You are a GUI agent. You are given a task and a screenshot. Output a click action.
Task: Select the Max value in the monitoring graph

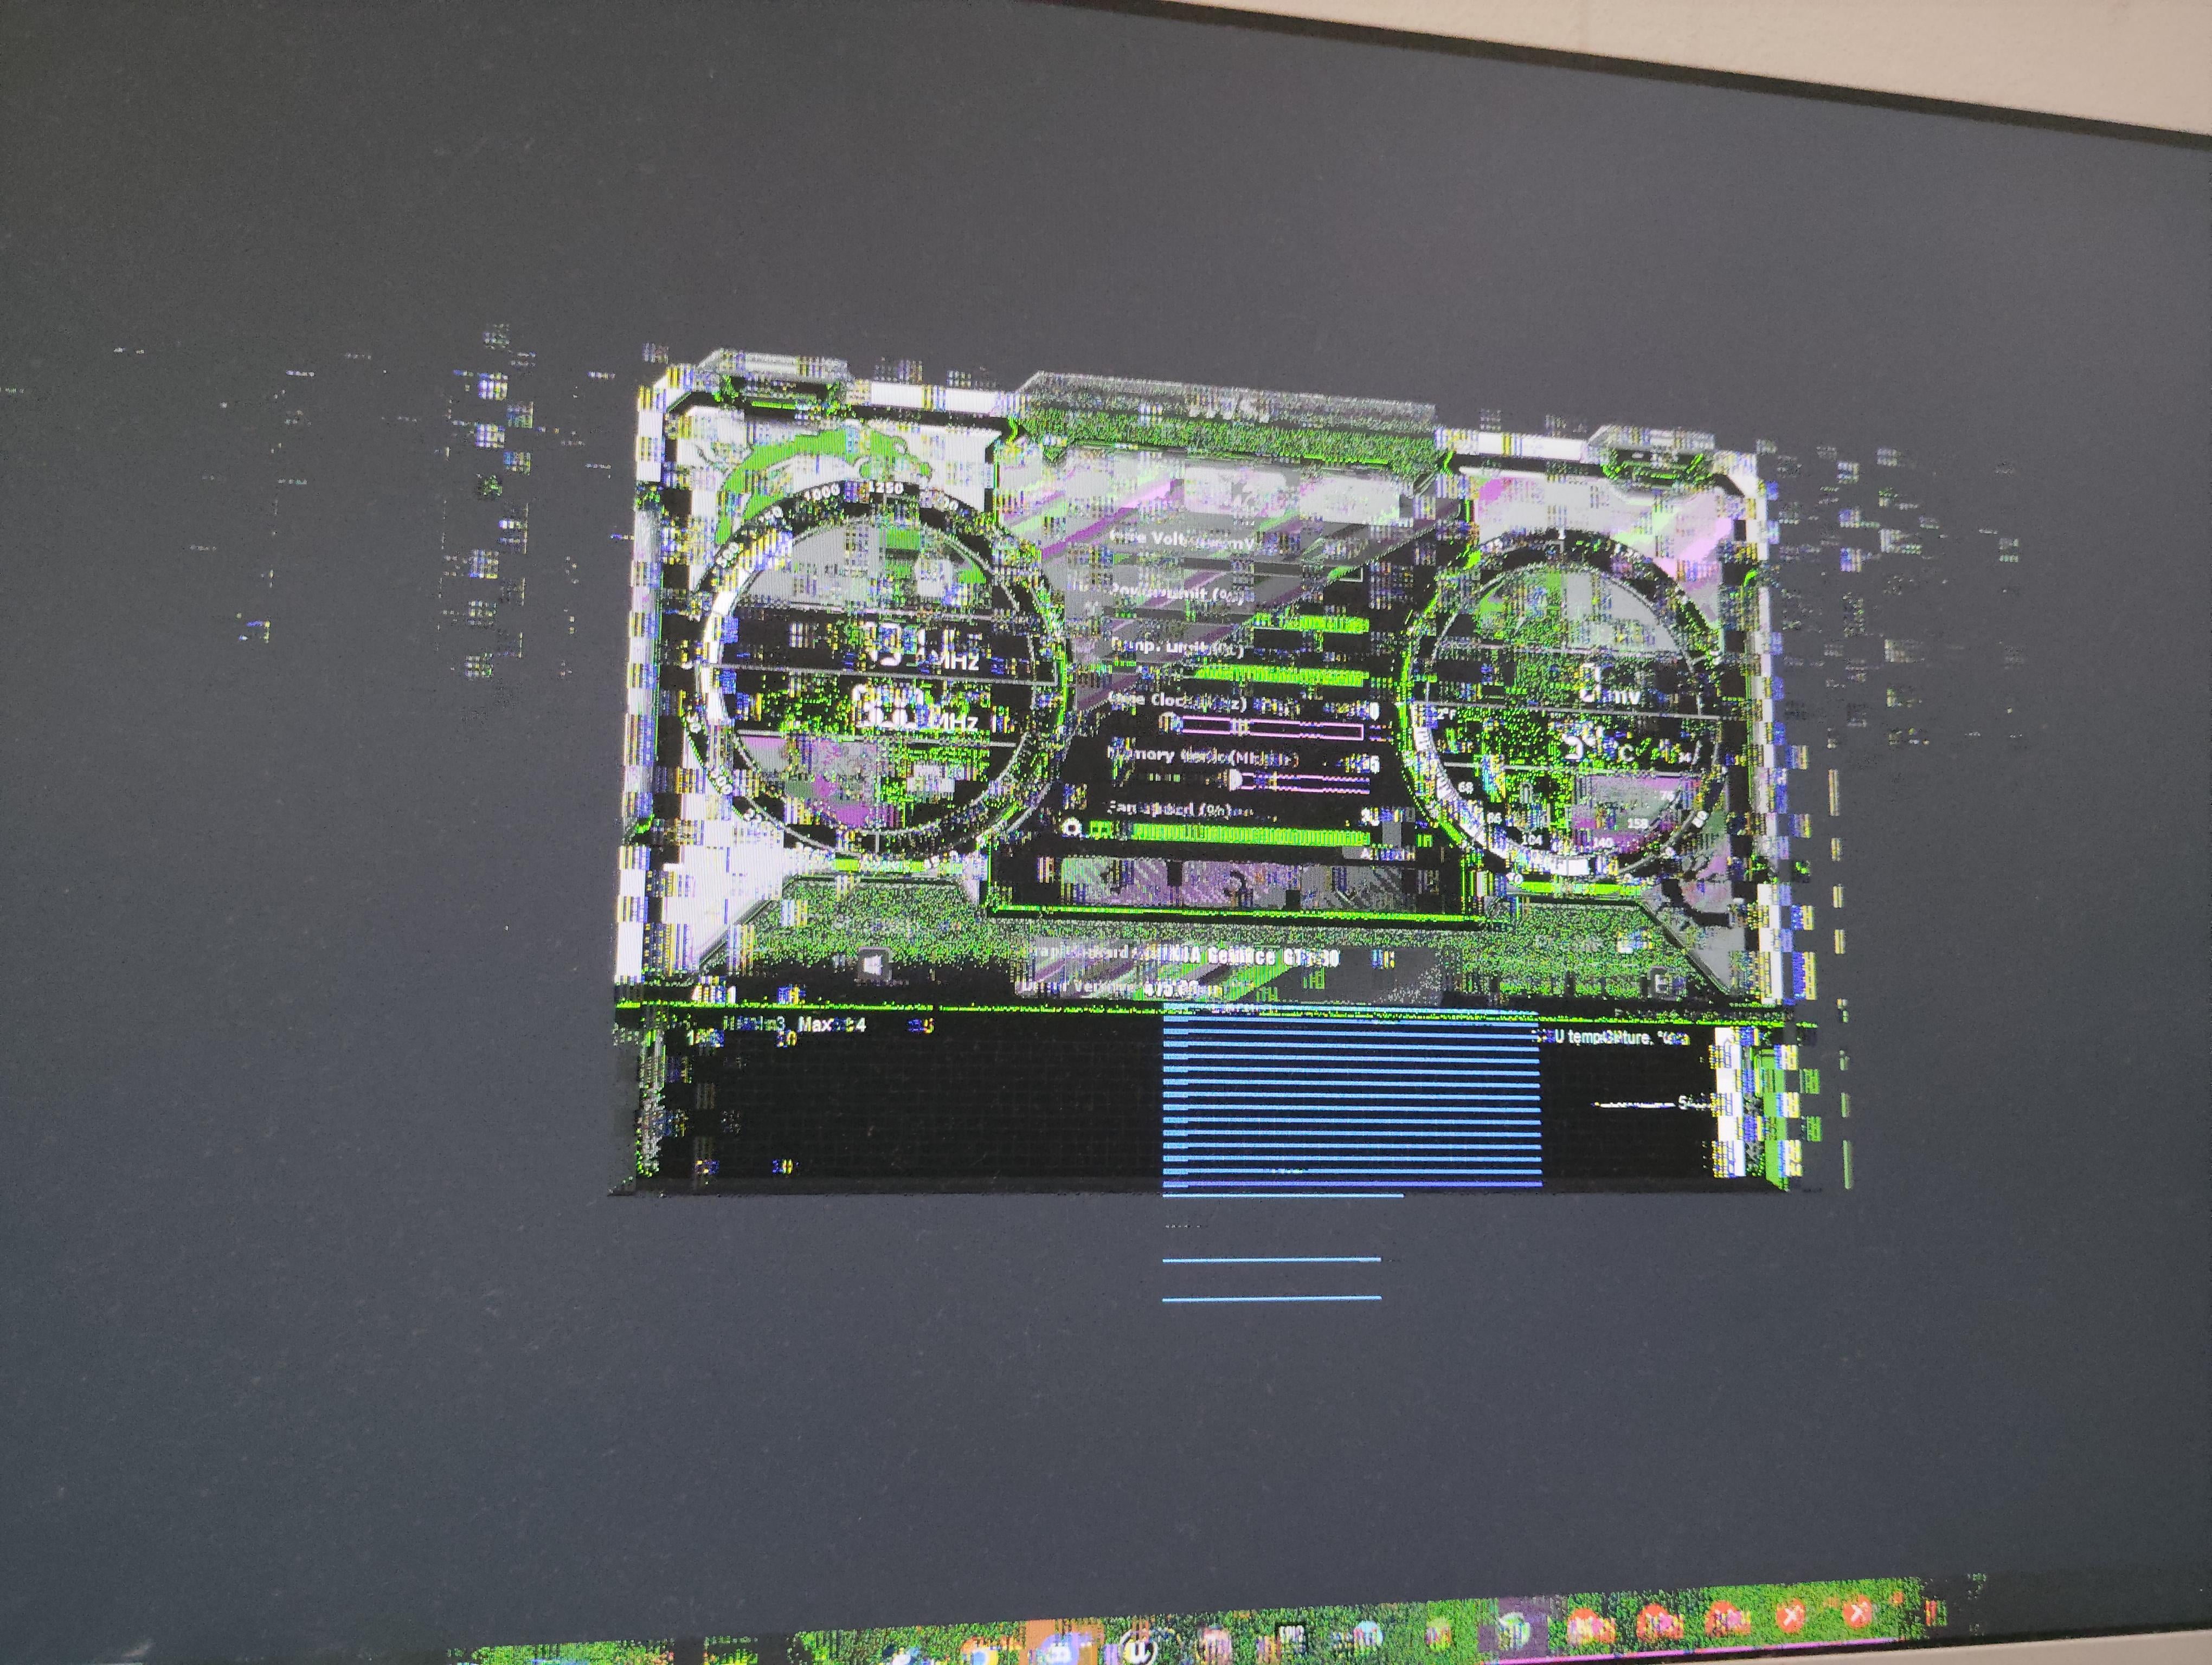(832, 1025)
